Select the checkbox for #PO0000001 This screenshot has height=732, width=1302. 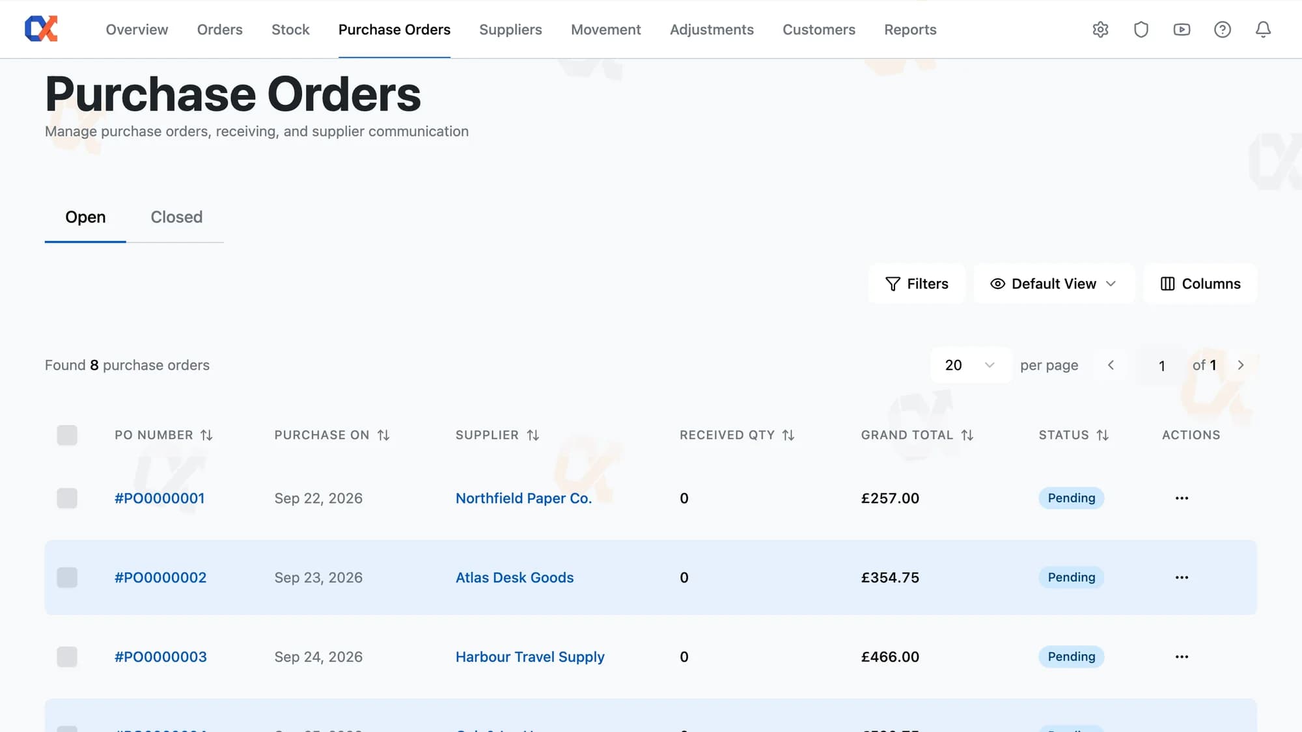67,498
